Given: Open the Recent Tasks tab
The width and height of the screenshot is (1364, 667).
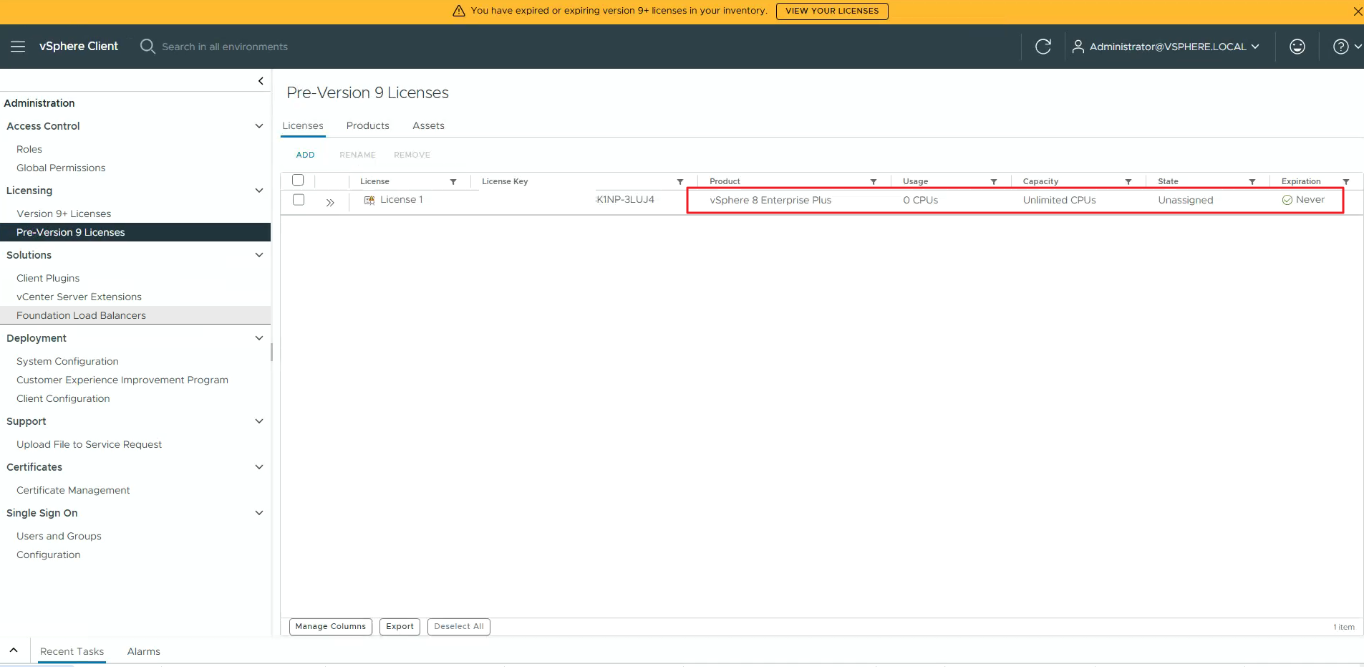Looking at the screenshot, I should [72, 651].
